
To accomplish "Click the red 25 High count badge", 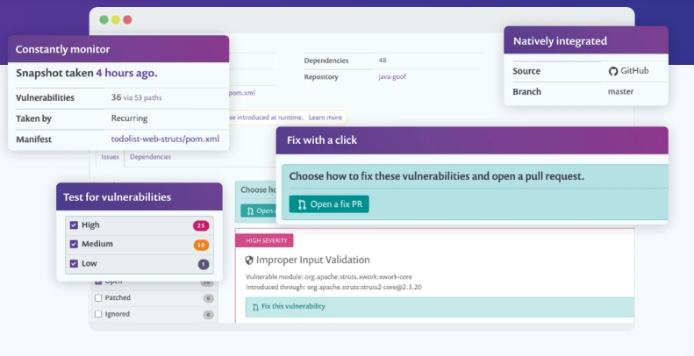I will [201, 225].
